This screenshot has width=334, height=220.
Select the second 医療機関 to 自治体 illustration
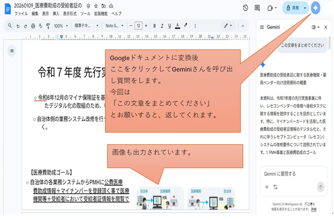[x=211, y=199]
